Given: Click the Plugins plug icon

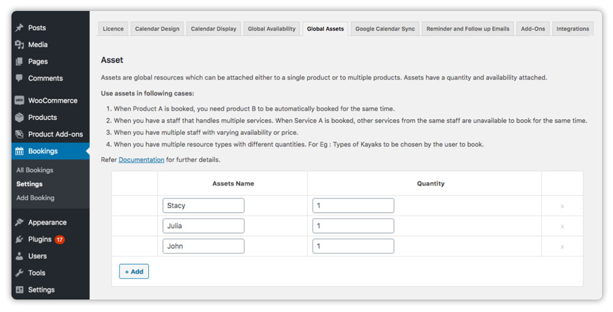Looking at the screenshot, I should (x=19, y=239).
